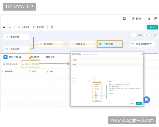This screenshot has width=159, height=127.
Task: Open the 了解详情 link for NOT
Action: (111, 93)
